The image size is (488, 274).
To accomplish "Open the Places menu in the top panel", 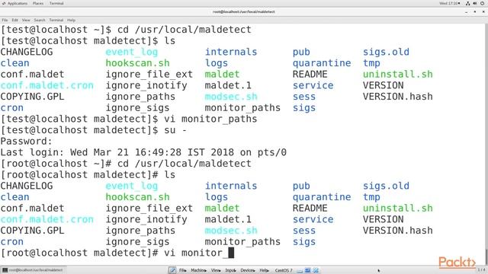I will tap(38, 3).
